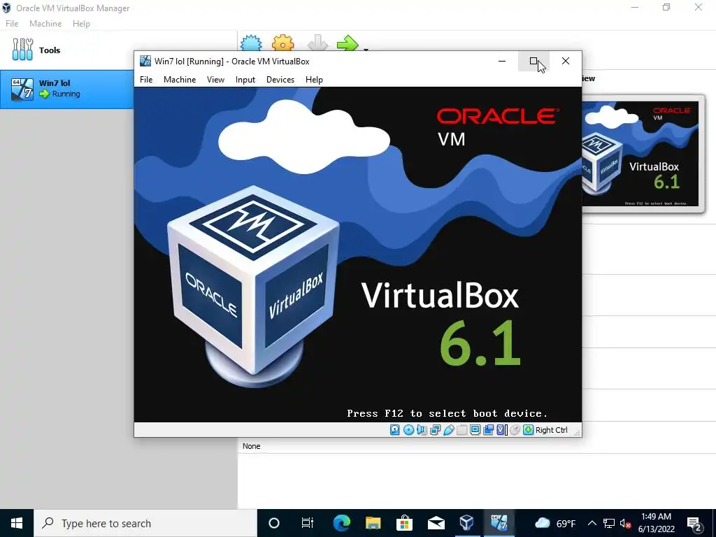Click the muted volume tray icon
The height and width of the screenshot is (537, 716).
click(625, 523)
